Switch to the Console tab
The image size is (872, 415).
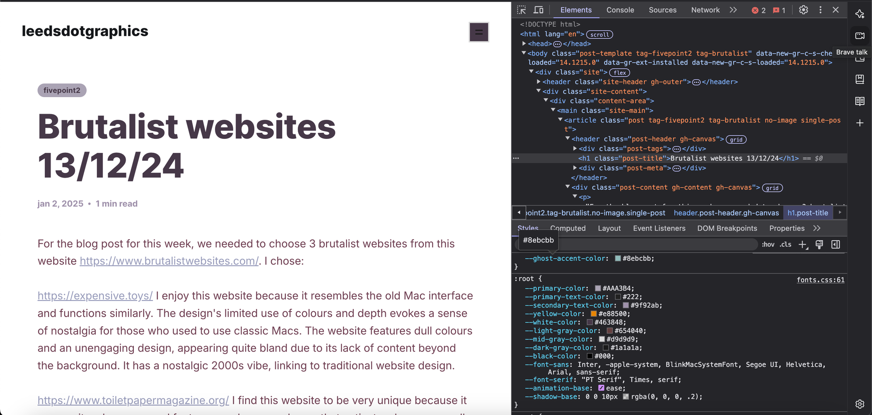(620, 10)
